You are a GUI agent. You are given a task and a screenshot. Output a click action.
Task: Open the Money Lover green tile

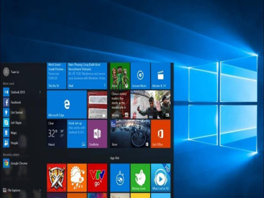coord(140,178)
